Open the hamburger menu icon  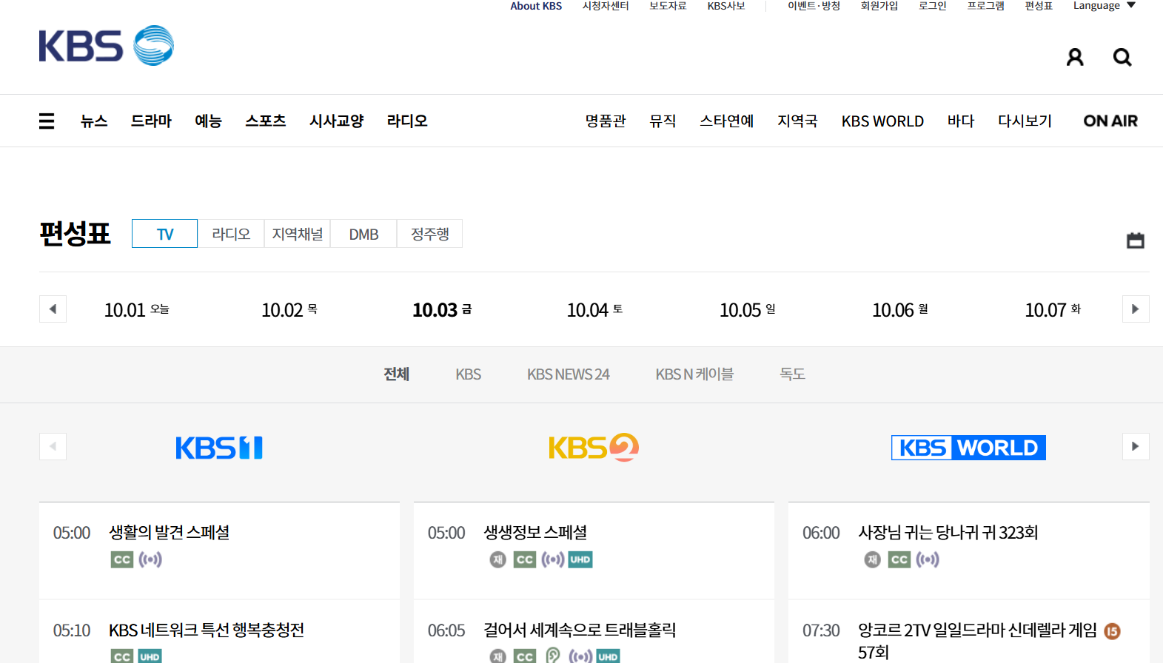[x=47, y=121]
